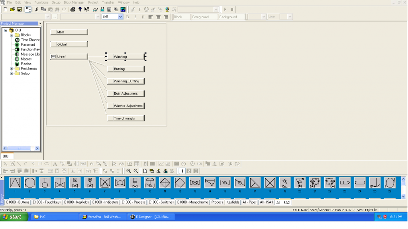Open the File menu
Screen dimensions: 408x229
tap(10, 2)
